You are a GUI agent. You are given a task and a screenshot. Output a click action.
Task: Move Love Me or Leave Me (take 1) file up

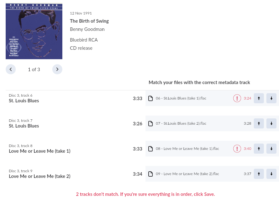coord(259,149)
